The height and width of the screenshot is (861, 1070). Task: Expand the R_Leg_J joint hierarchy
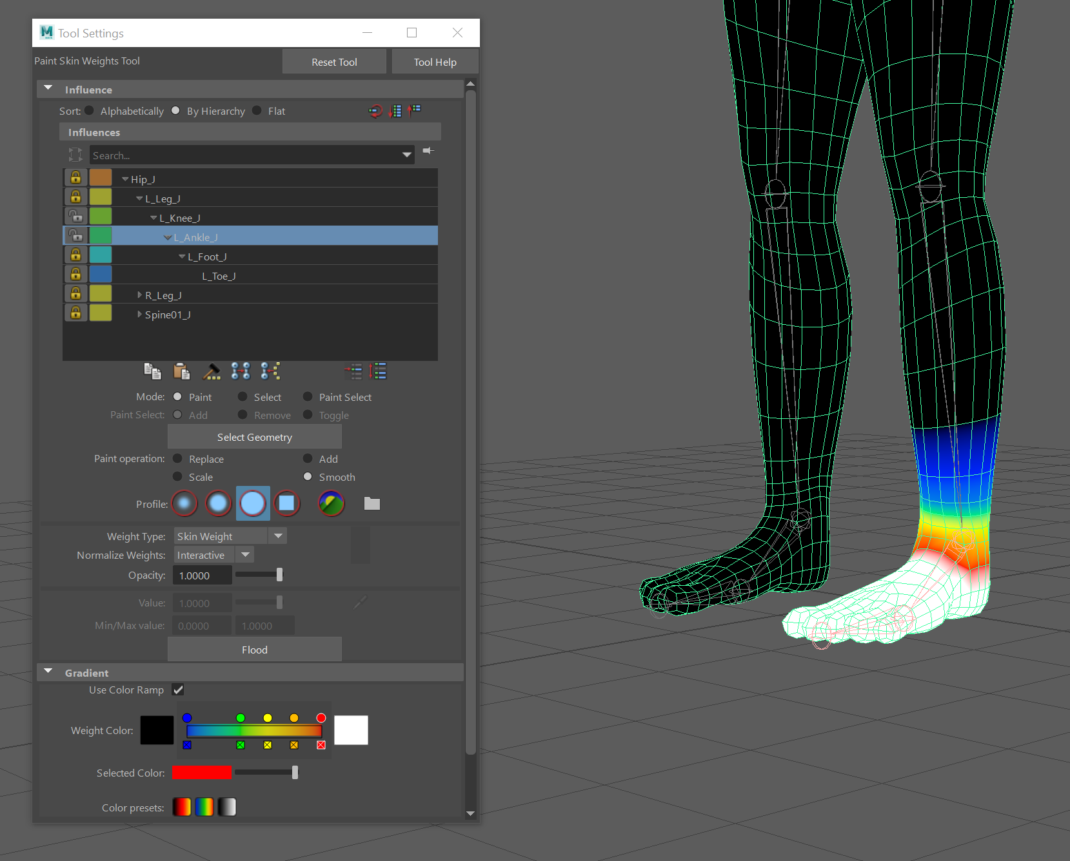pyautogui.click(x=140, y=295)
